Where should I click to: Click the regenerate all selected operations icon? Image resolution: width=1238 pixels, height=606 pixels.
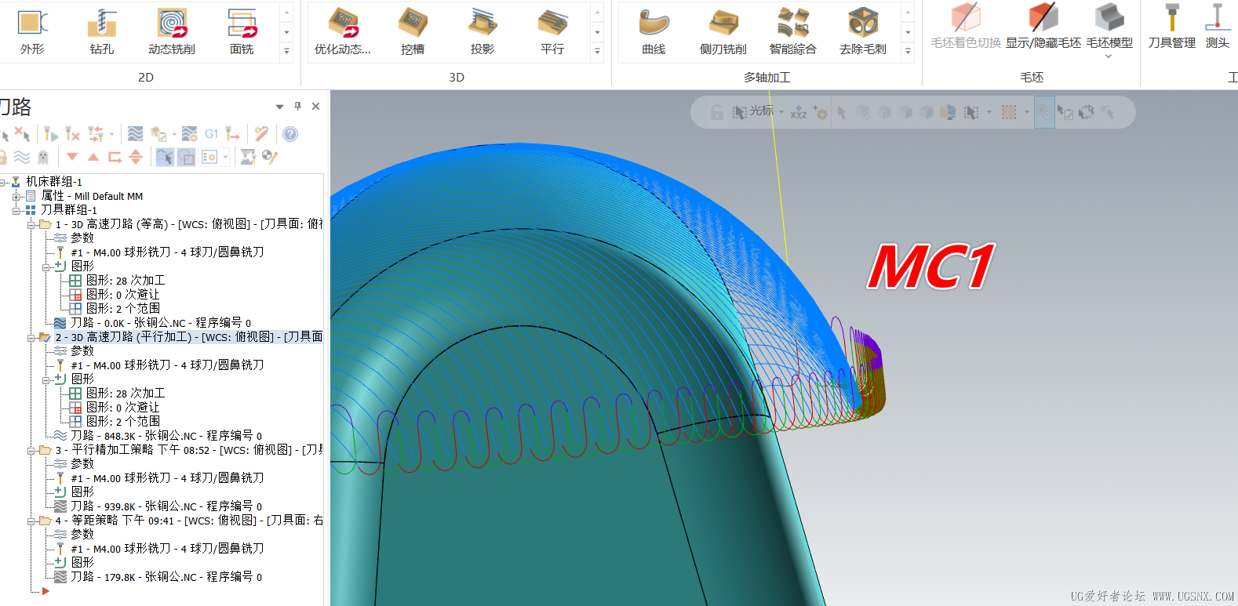coord(51,134)
